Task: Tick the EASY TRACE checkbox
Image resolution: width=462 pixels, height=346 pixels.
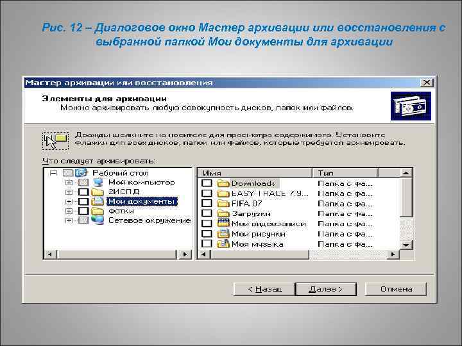Action: [x=207, y=194]
